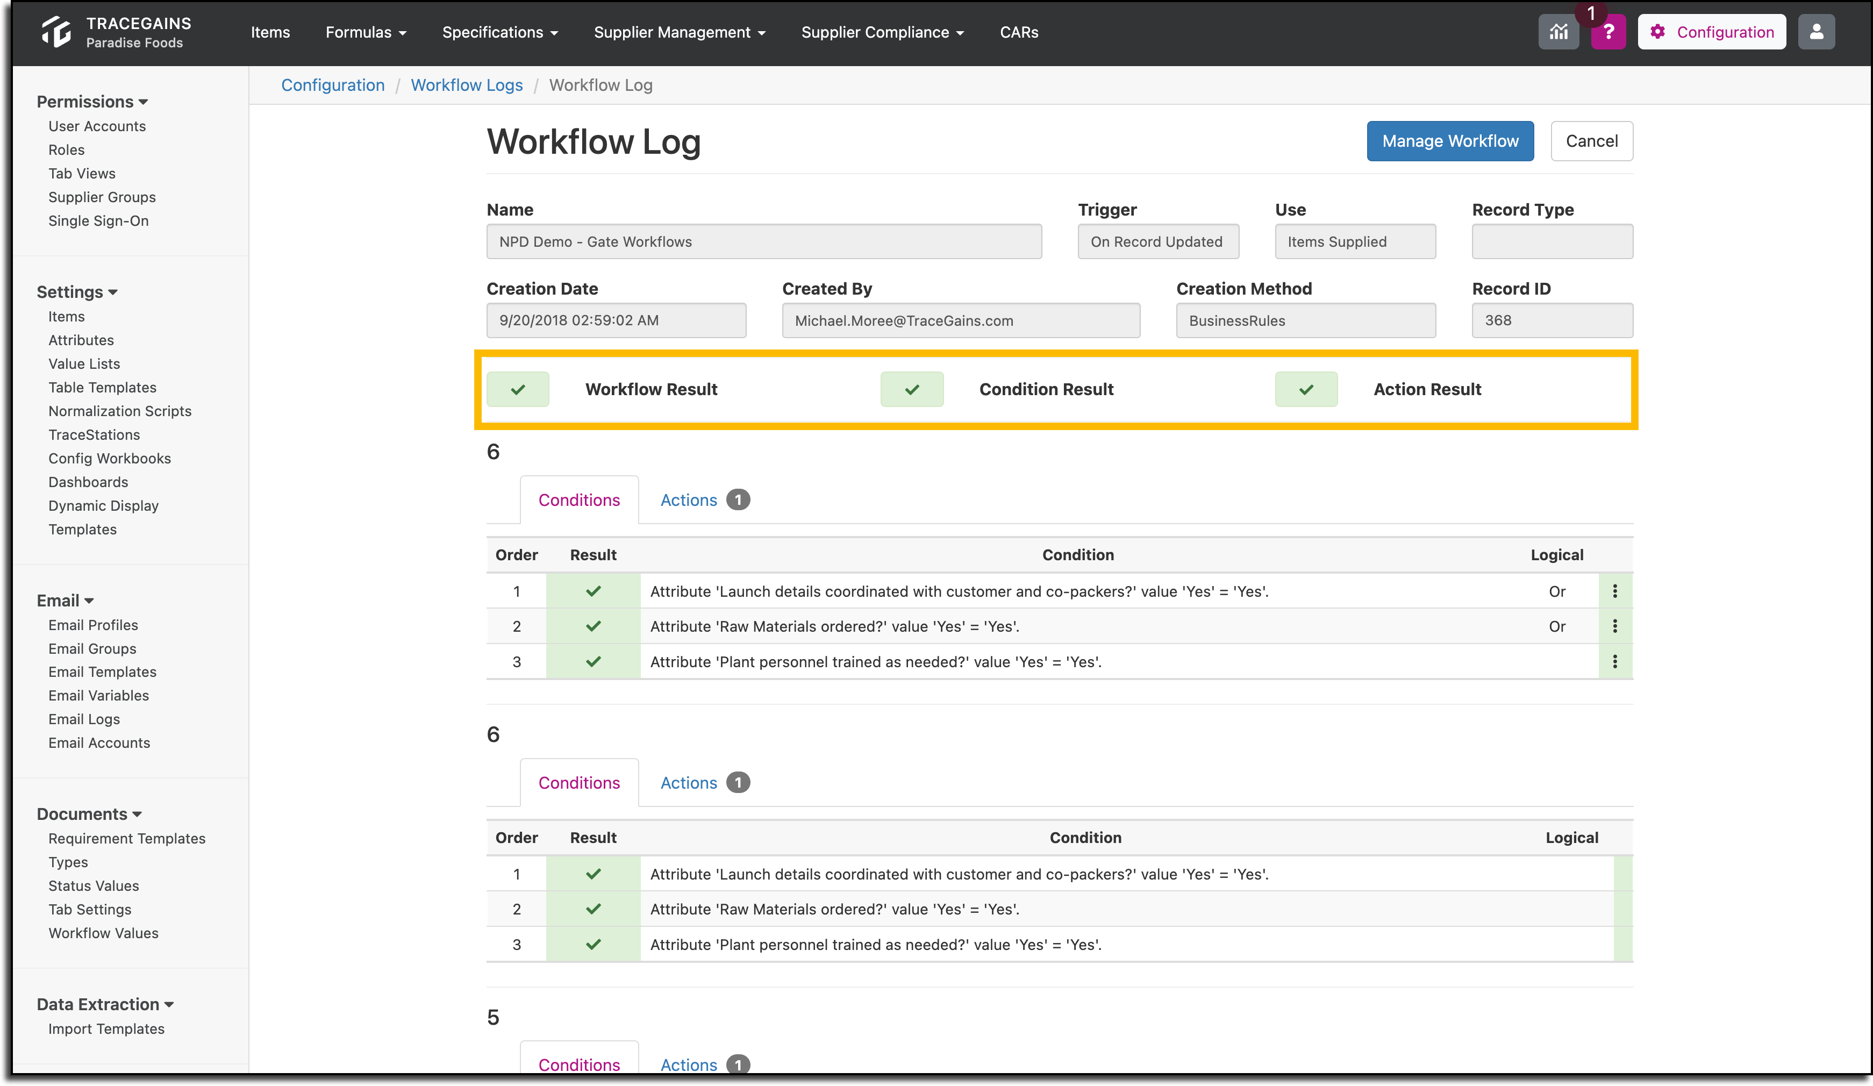Click result checkmark of first table row 2

pyautogui.click(x=592, y=626)
